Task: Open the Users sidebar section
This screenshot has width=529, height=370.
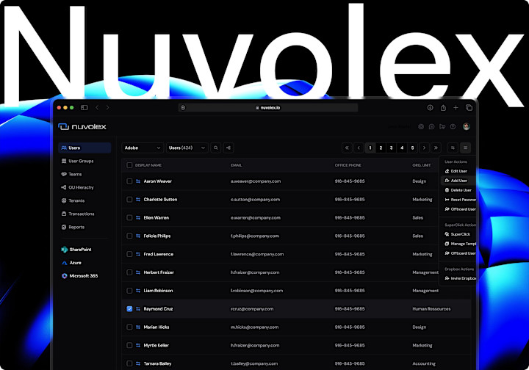Action: (x=84, y=148)
